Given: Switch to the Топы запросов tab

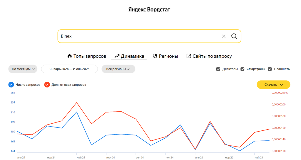Looking at the screenshot, I should click(x=89, y=56).
